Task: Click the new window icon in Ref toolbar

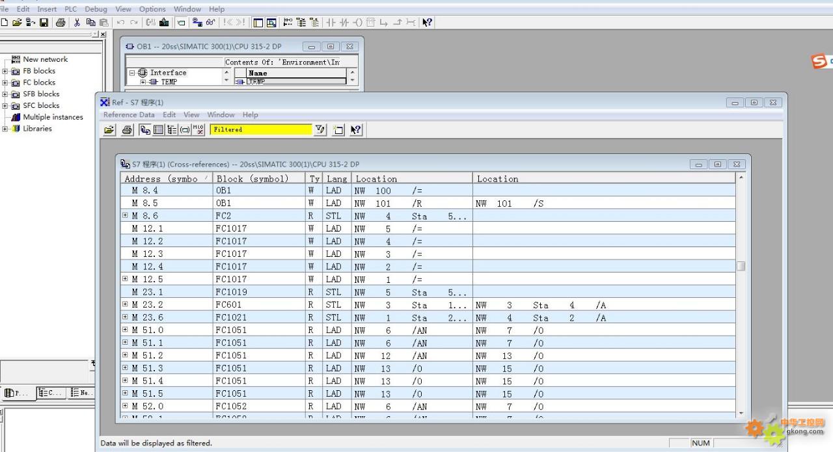Action: (338, 129)
